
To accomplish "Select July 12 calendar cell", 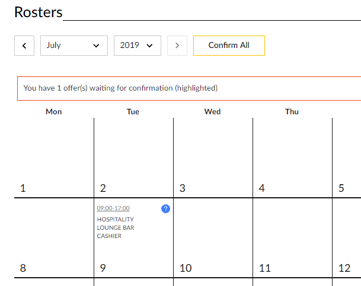I will pos(347,237).
